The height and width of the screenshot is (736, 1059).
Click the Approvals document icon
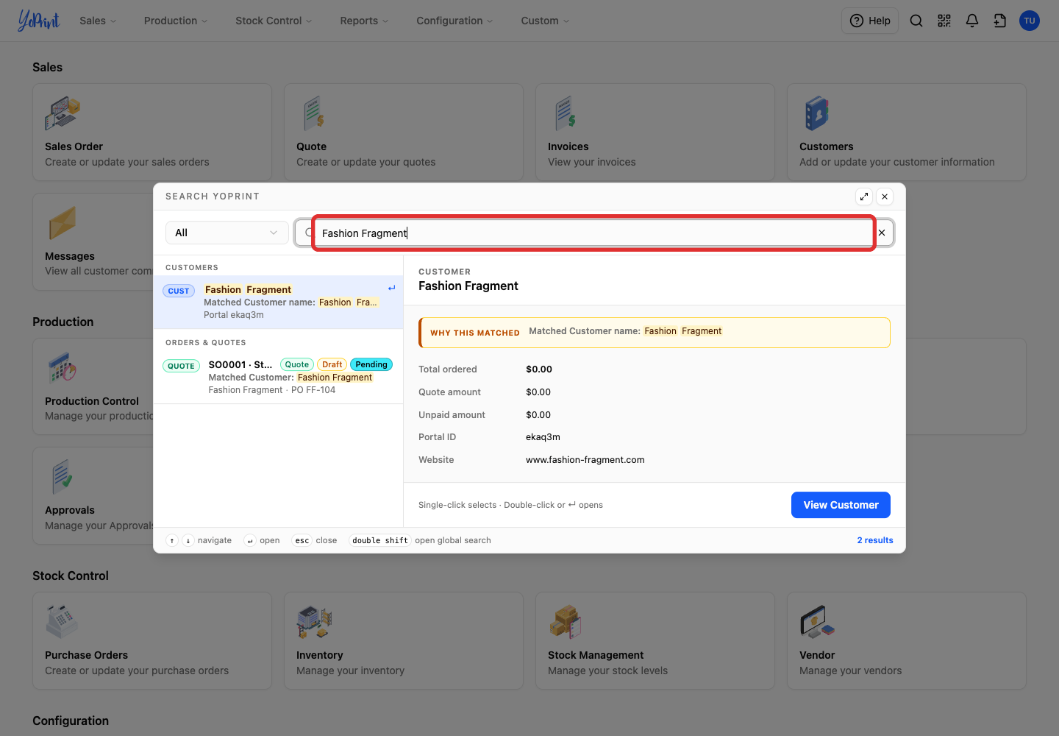63,477
